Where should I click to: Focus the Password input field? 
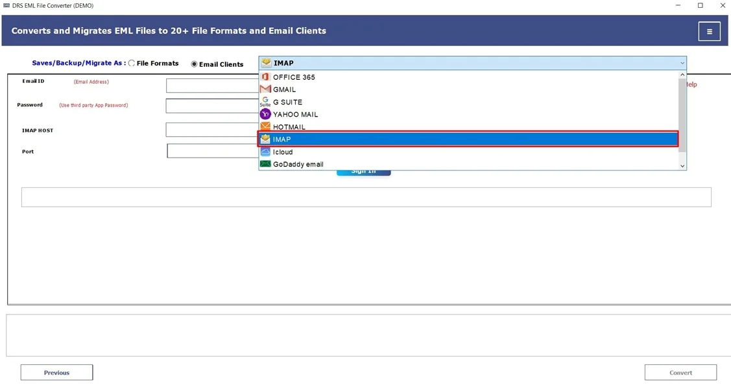213,106
